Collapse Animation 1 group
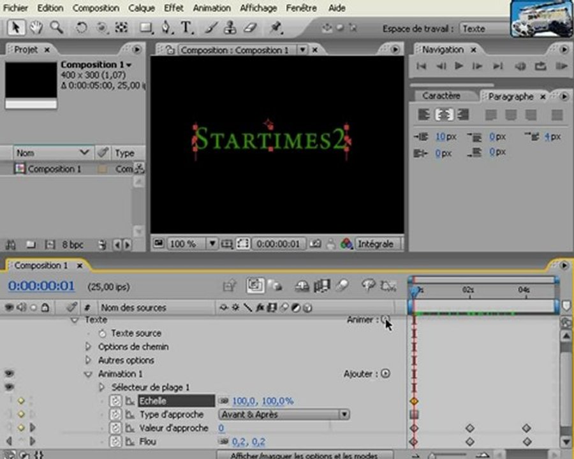This screenshot has height=459, width=574. click(x=88, y=374)
